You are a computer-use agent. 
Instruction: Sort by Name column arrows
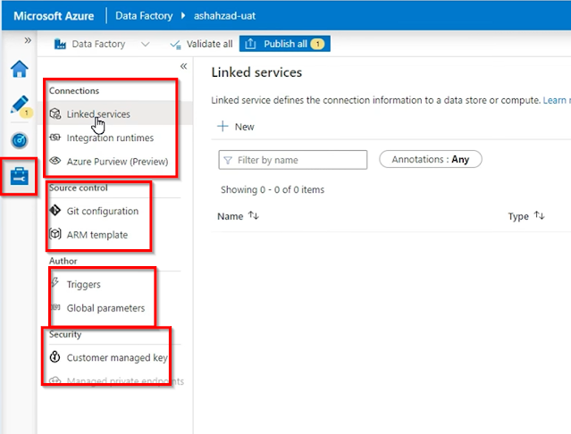[x=254, y=216]
